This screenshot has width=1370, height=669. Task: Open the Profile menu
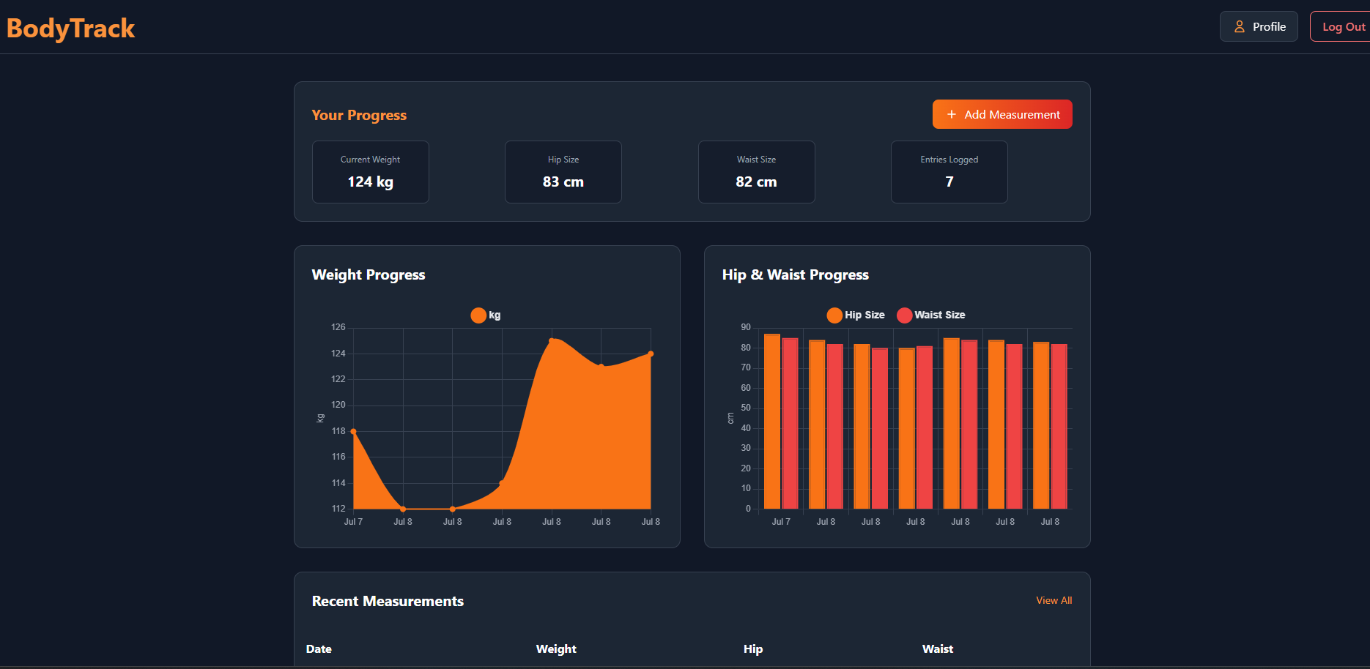point(1259,26)
